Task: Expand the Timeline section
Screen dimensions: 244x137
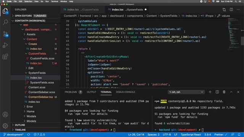Action: [x=35, y=130]
